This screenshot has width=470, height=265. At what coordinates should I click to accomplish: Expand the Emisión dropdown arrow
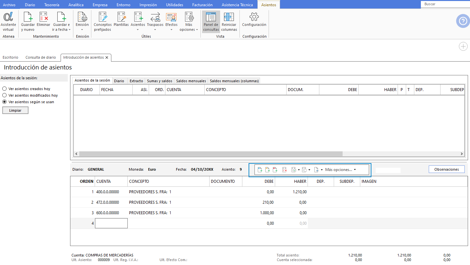click(x=82, y=30)
